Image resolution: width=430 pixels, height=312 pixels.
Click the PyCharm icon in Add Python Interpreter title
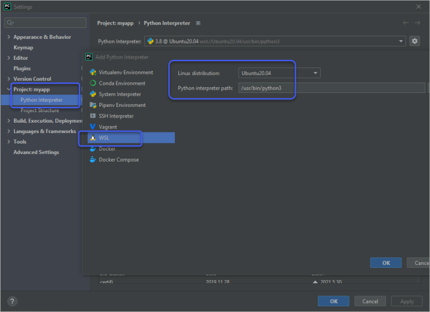pyautogui.click(x=89, y=57)
